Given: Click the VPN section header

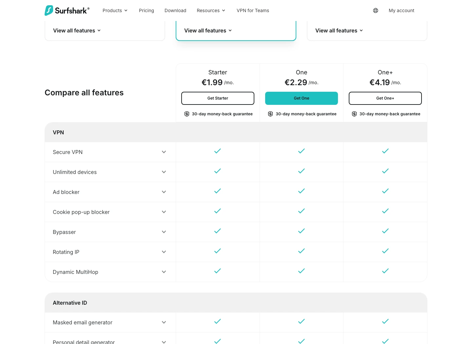Looking at the screenshot, I should tap(236, 132).
